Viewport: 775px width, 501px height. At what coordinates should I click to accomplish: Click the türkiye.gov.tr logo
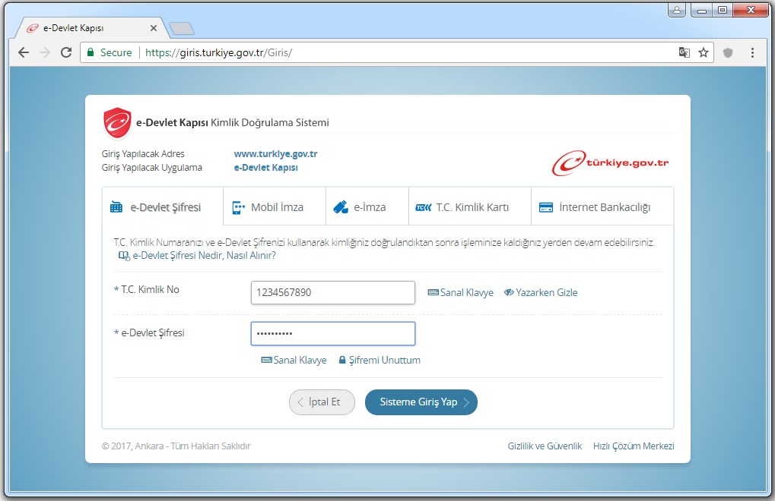click(x=610, y=162)
